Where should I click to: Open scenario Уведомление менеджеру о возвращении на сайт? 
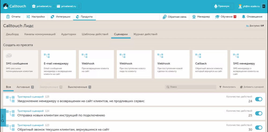coord(81,101)
